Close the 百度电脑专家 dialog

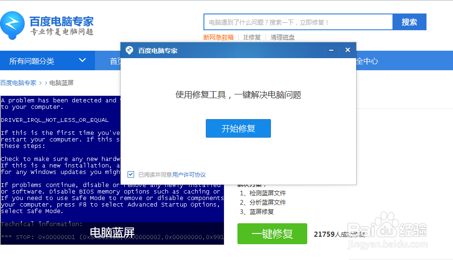(348, 50)
